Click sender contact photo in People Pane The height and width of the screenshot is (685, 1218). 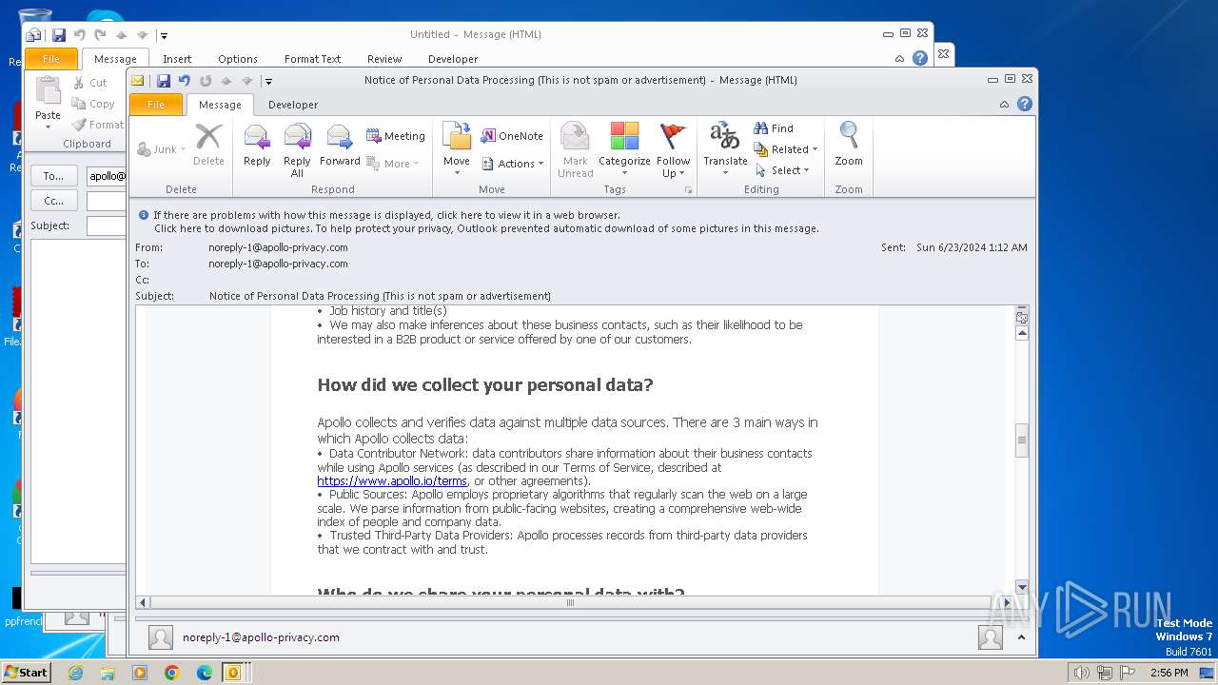(161, 637)
